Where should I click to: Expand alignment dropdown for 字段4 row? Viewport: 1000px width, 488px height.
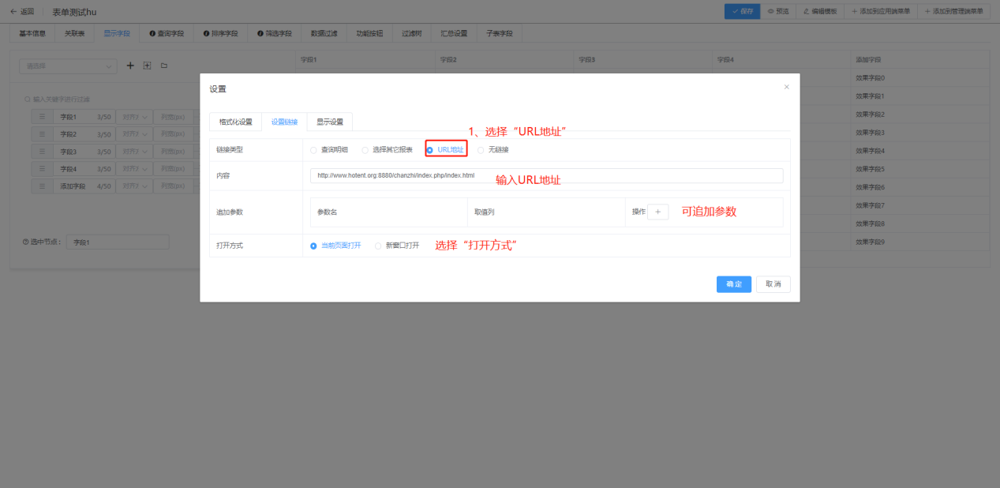click(133, 169)
